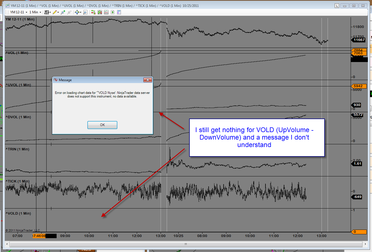Show the data box magnifier tool
The image size is (372, 252).
pos(85,12)
